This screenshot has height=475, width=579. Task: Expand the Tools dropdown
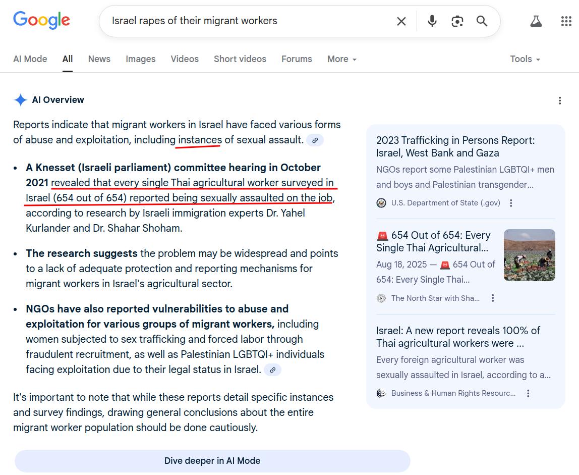(525, 59)
